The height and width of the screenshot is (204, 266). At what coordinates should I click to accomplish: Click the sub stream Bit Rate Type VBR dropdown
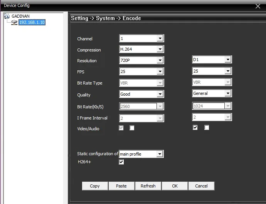(212, 82)
